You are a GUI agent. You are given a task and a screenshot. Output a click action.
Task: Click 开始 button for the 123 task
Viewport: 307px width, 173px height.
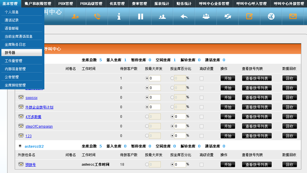pos(228,136)
